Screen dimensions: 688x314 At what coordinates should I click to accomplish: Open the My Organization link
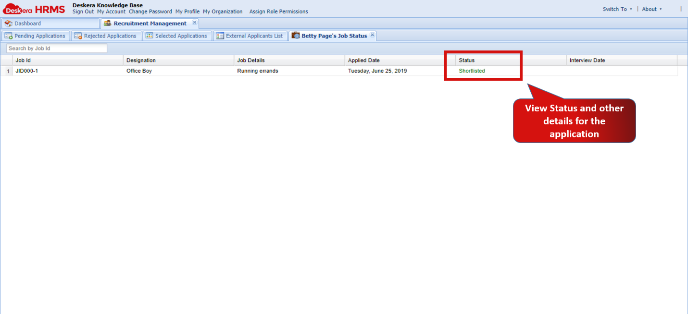223,12
